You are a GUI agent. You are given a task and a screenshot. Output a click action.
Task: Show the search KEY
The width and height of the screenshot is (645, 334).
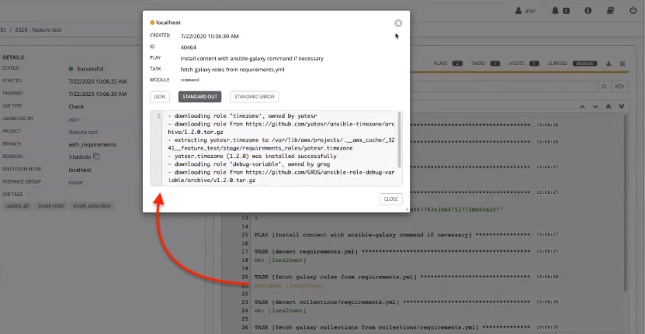click(x=619, y=87)
